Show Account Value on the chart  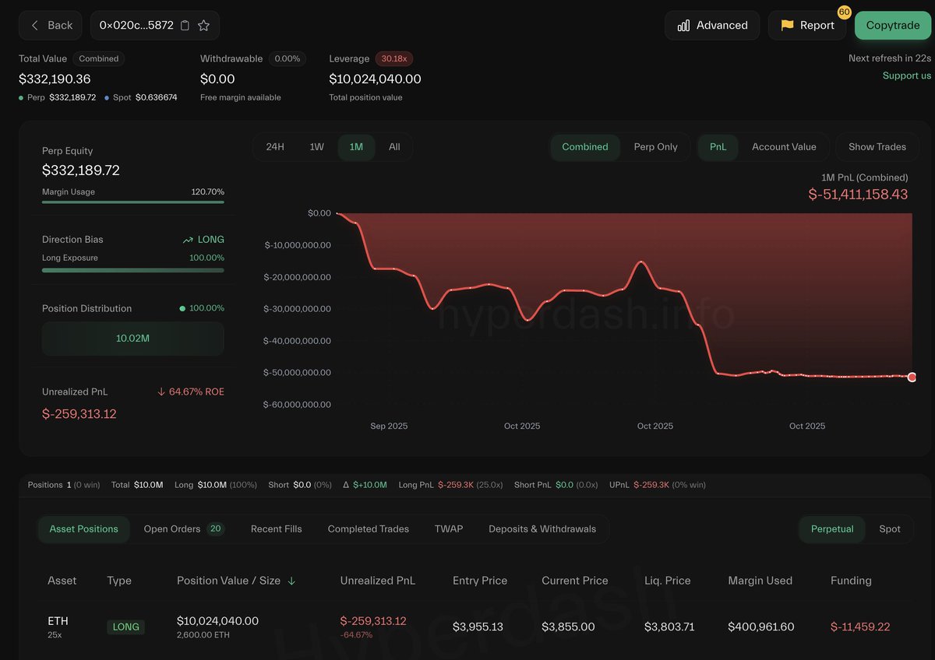784,146
